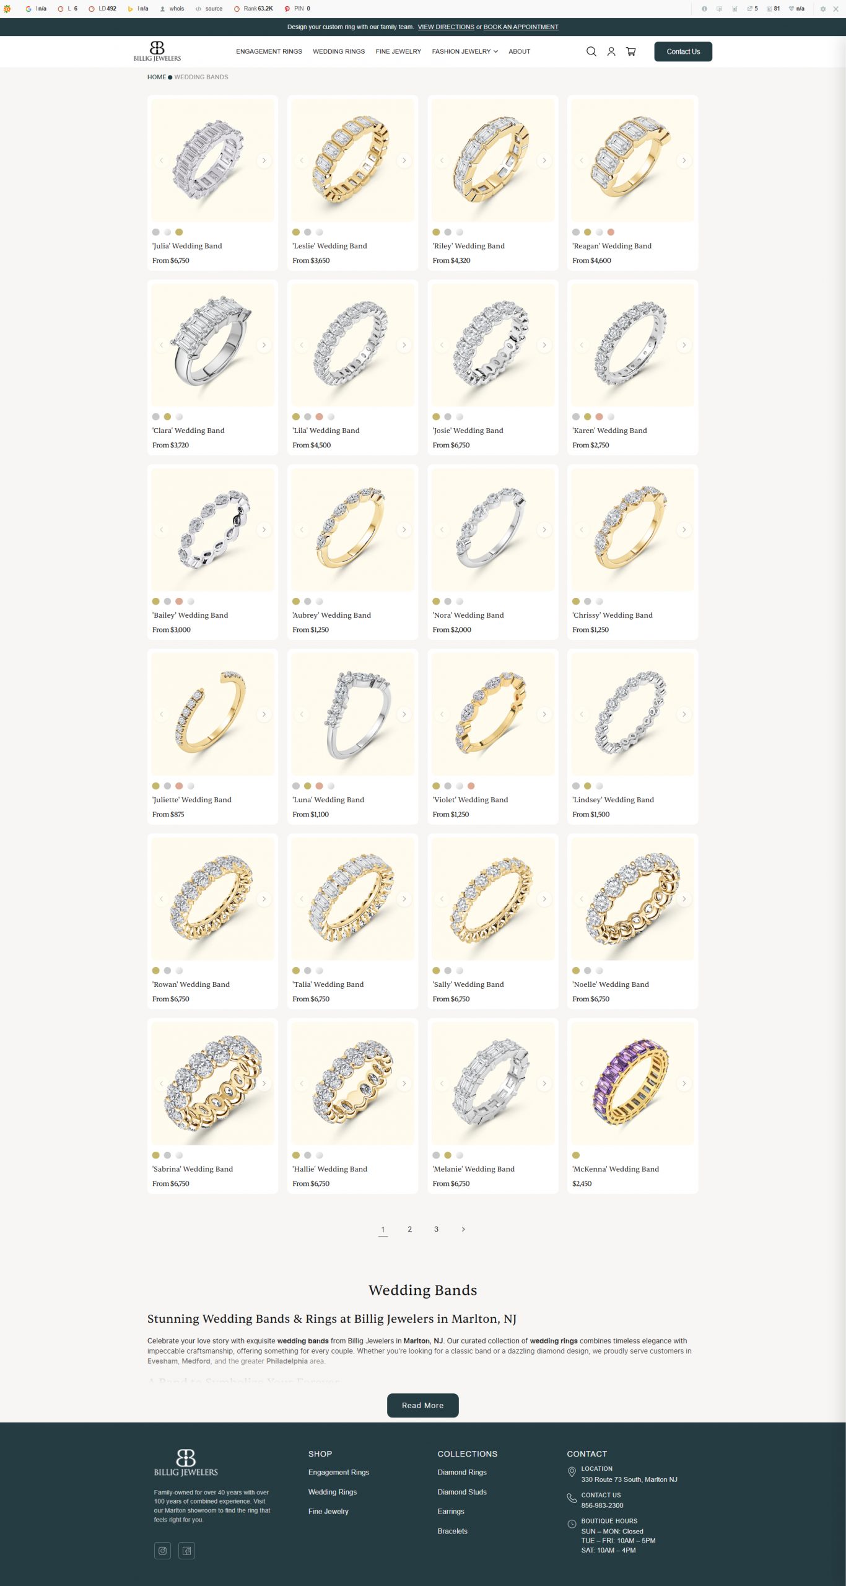The height and width of the screenshot is (1586, 846).
Task: Click the Contact Us button
Action: (x=683, y=51)
